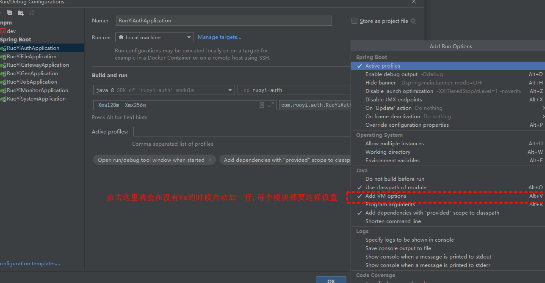545x283 pixels.
Task: Open the configuration templates link
Action: (30, 264)
